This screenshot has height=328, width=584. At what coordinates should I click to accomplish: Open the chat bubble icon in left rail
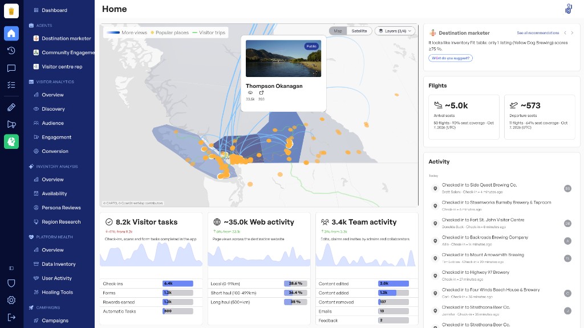point(11,68)
